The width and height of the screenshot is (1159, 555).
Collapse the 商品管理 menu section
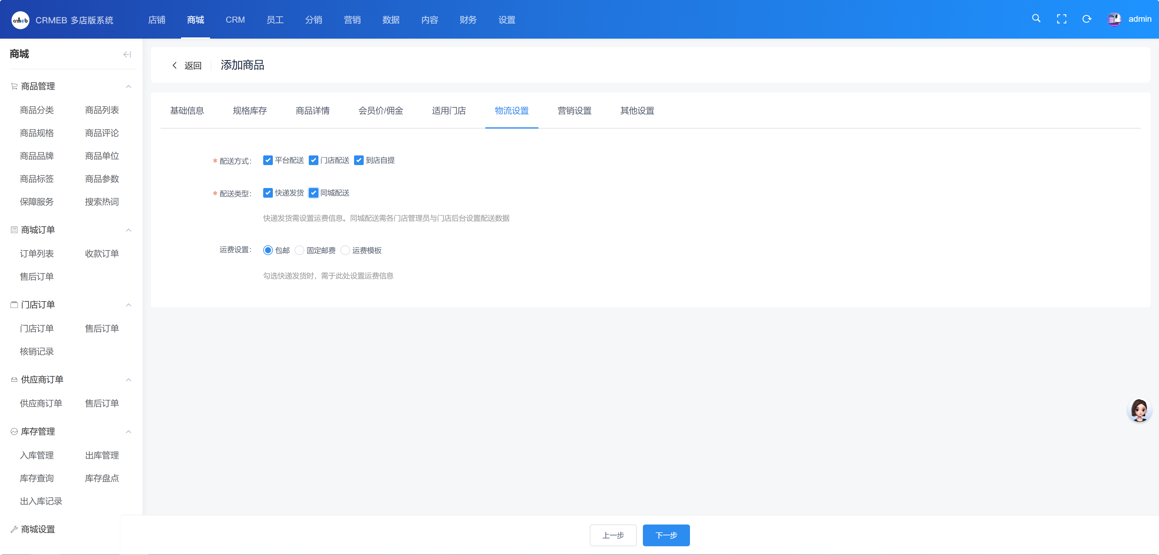pos(129,86)
